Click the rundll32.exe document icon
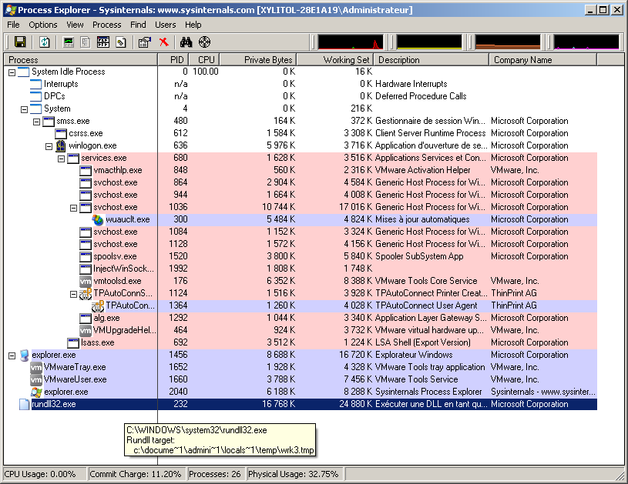The image size is (628, 484). coord(24,405)
